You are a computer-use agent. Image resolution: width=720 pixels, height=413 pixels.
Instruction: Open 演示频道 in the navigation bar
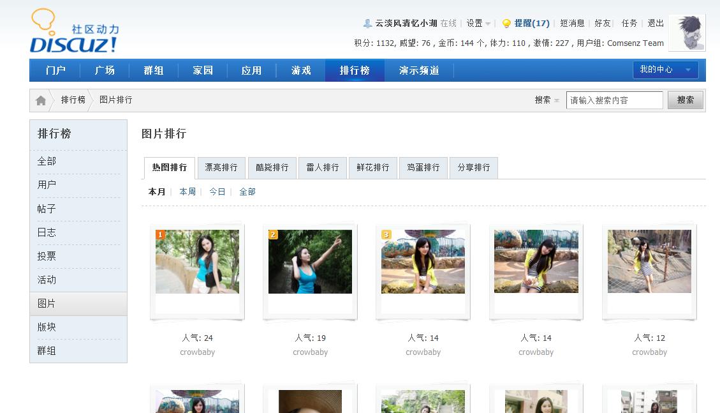tap(419, 70)
